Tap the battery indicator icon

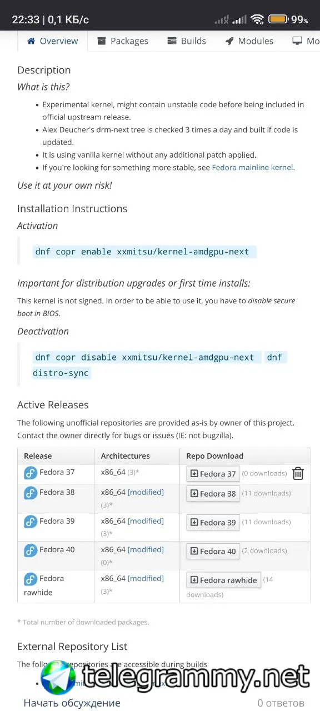[278, 19]
